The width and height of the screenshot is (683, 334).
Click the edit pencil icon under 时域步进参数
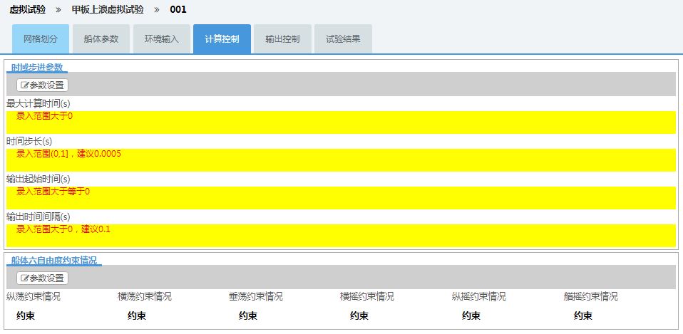click(x=24, y=85)
